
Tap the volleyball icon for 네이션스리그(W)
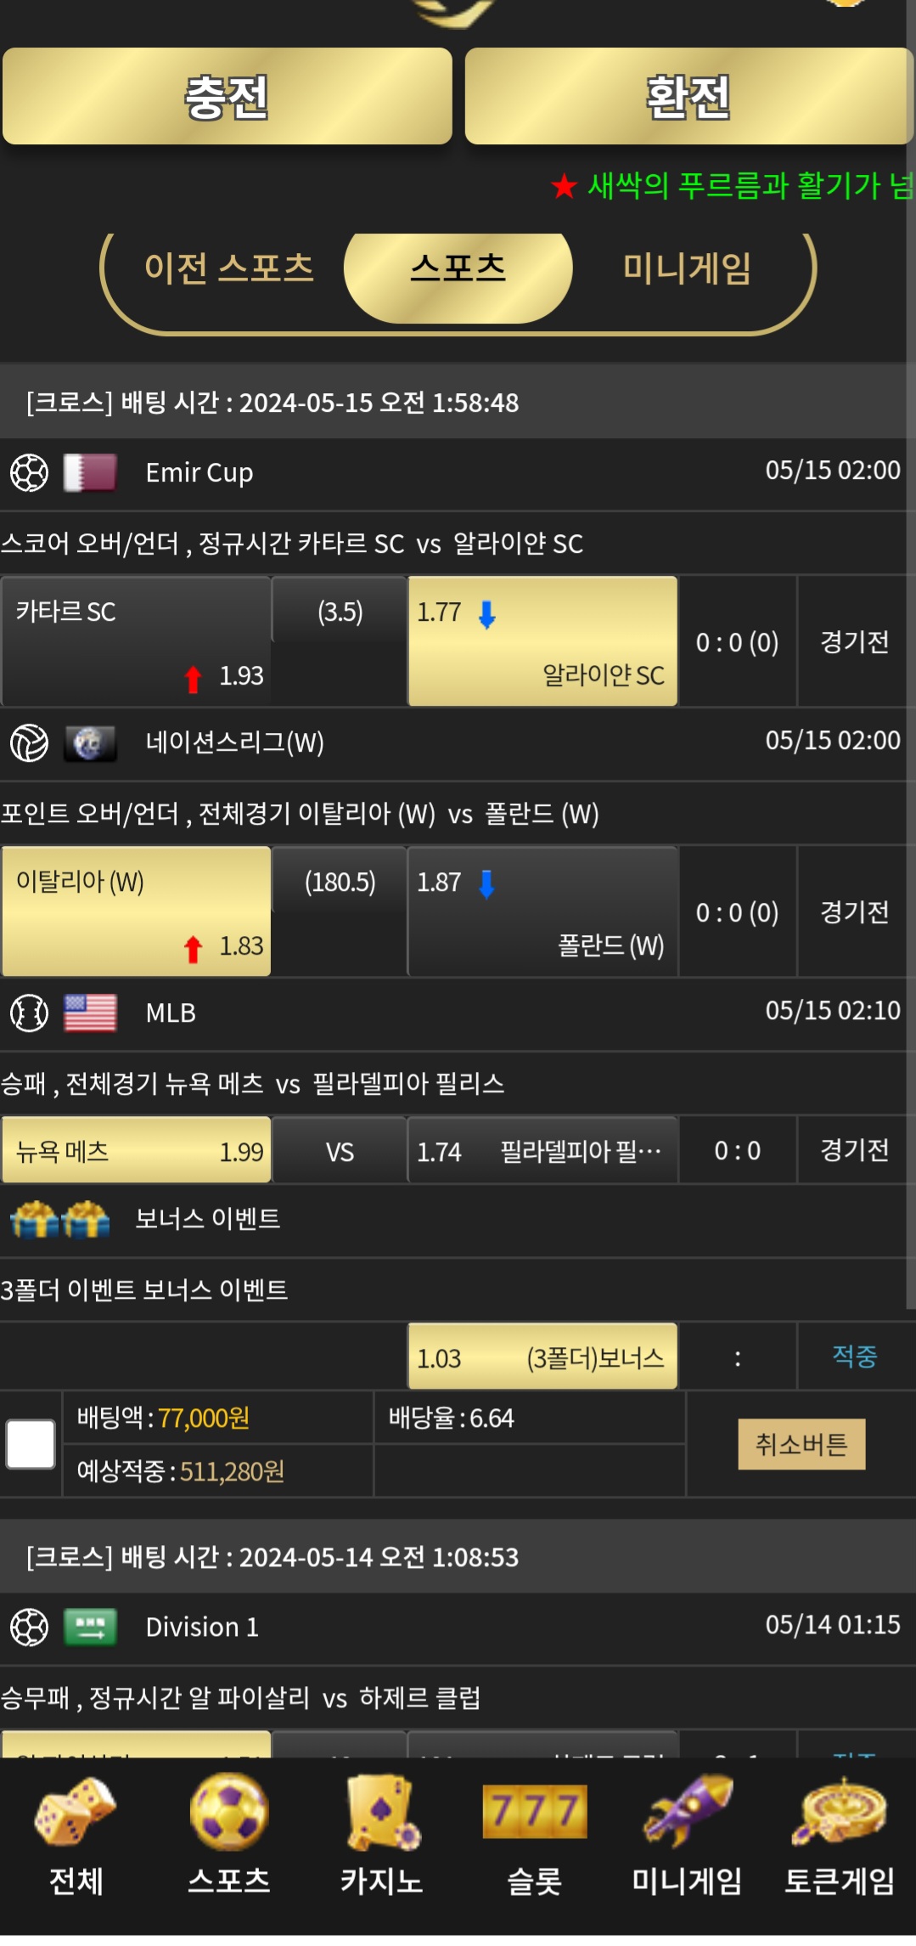pos(29,742)
